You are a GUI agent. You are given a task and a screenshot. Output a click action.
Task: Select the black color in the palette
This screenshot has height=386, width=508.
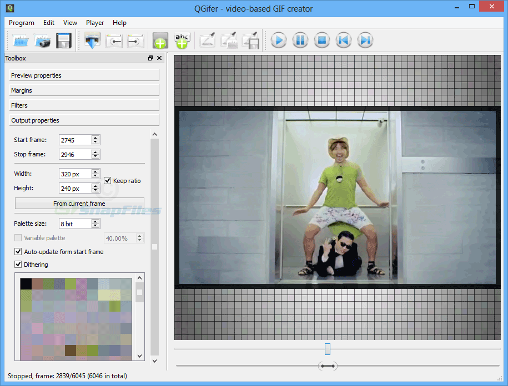pos(26,284)
